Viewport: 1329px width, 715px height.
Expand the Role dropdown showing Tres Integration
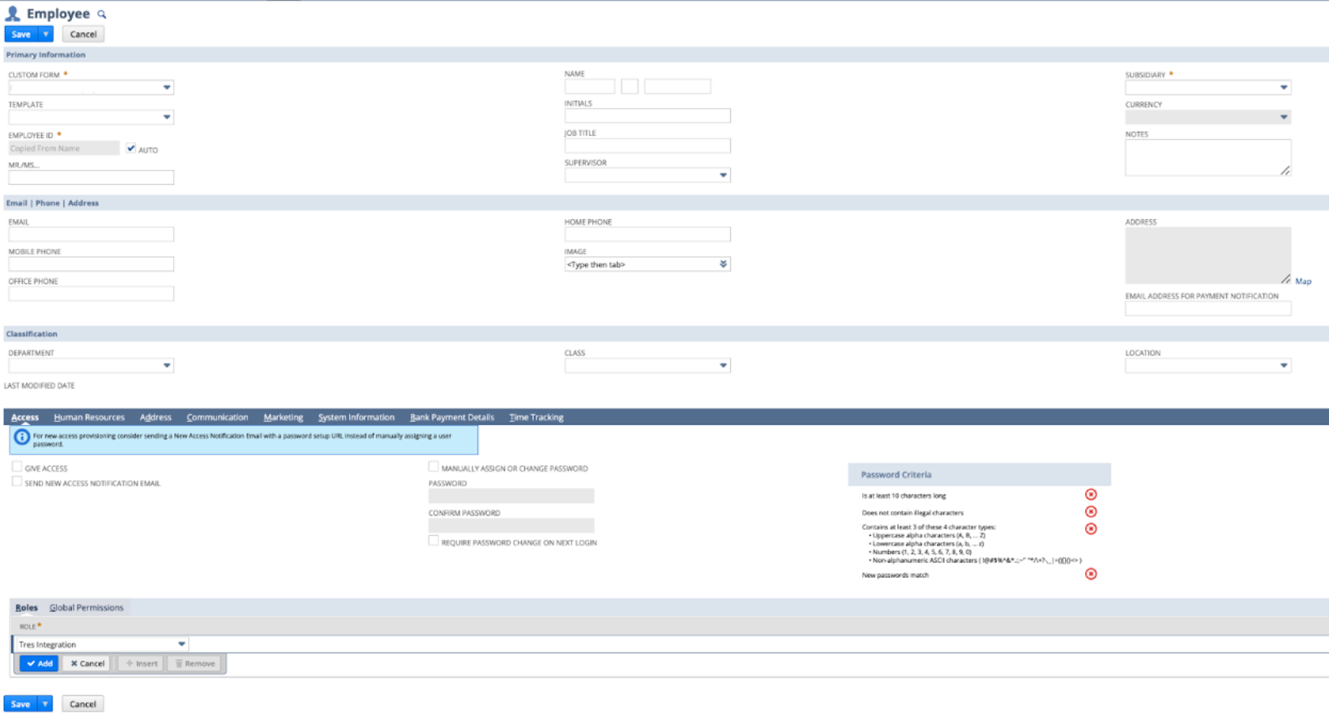(x=182, y=644)
